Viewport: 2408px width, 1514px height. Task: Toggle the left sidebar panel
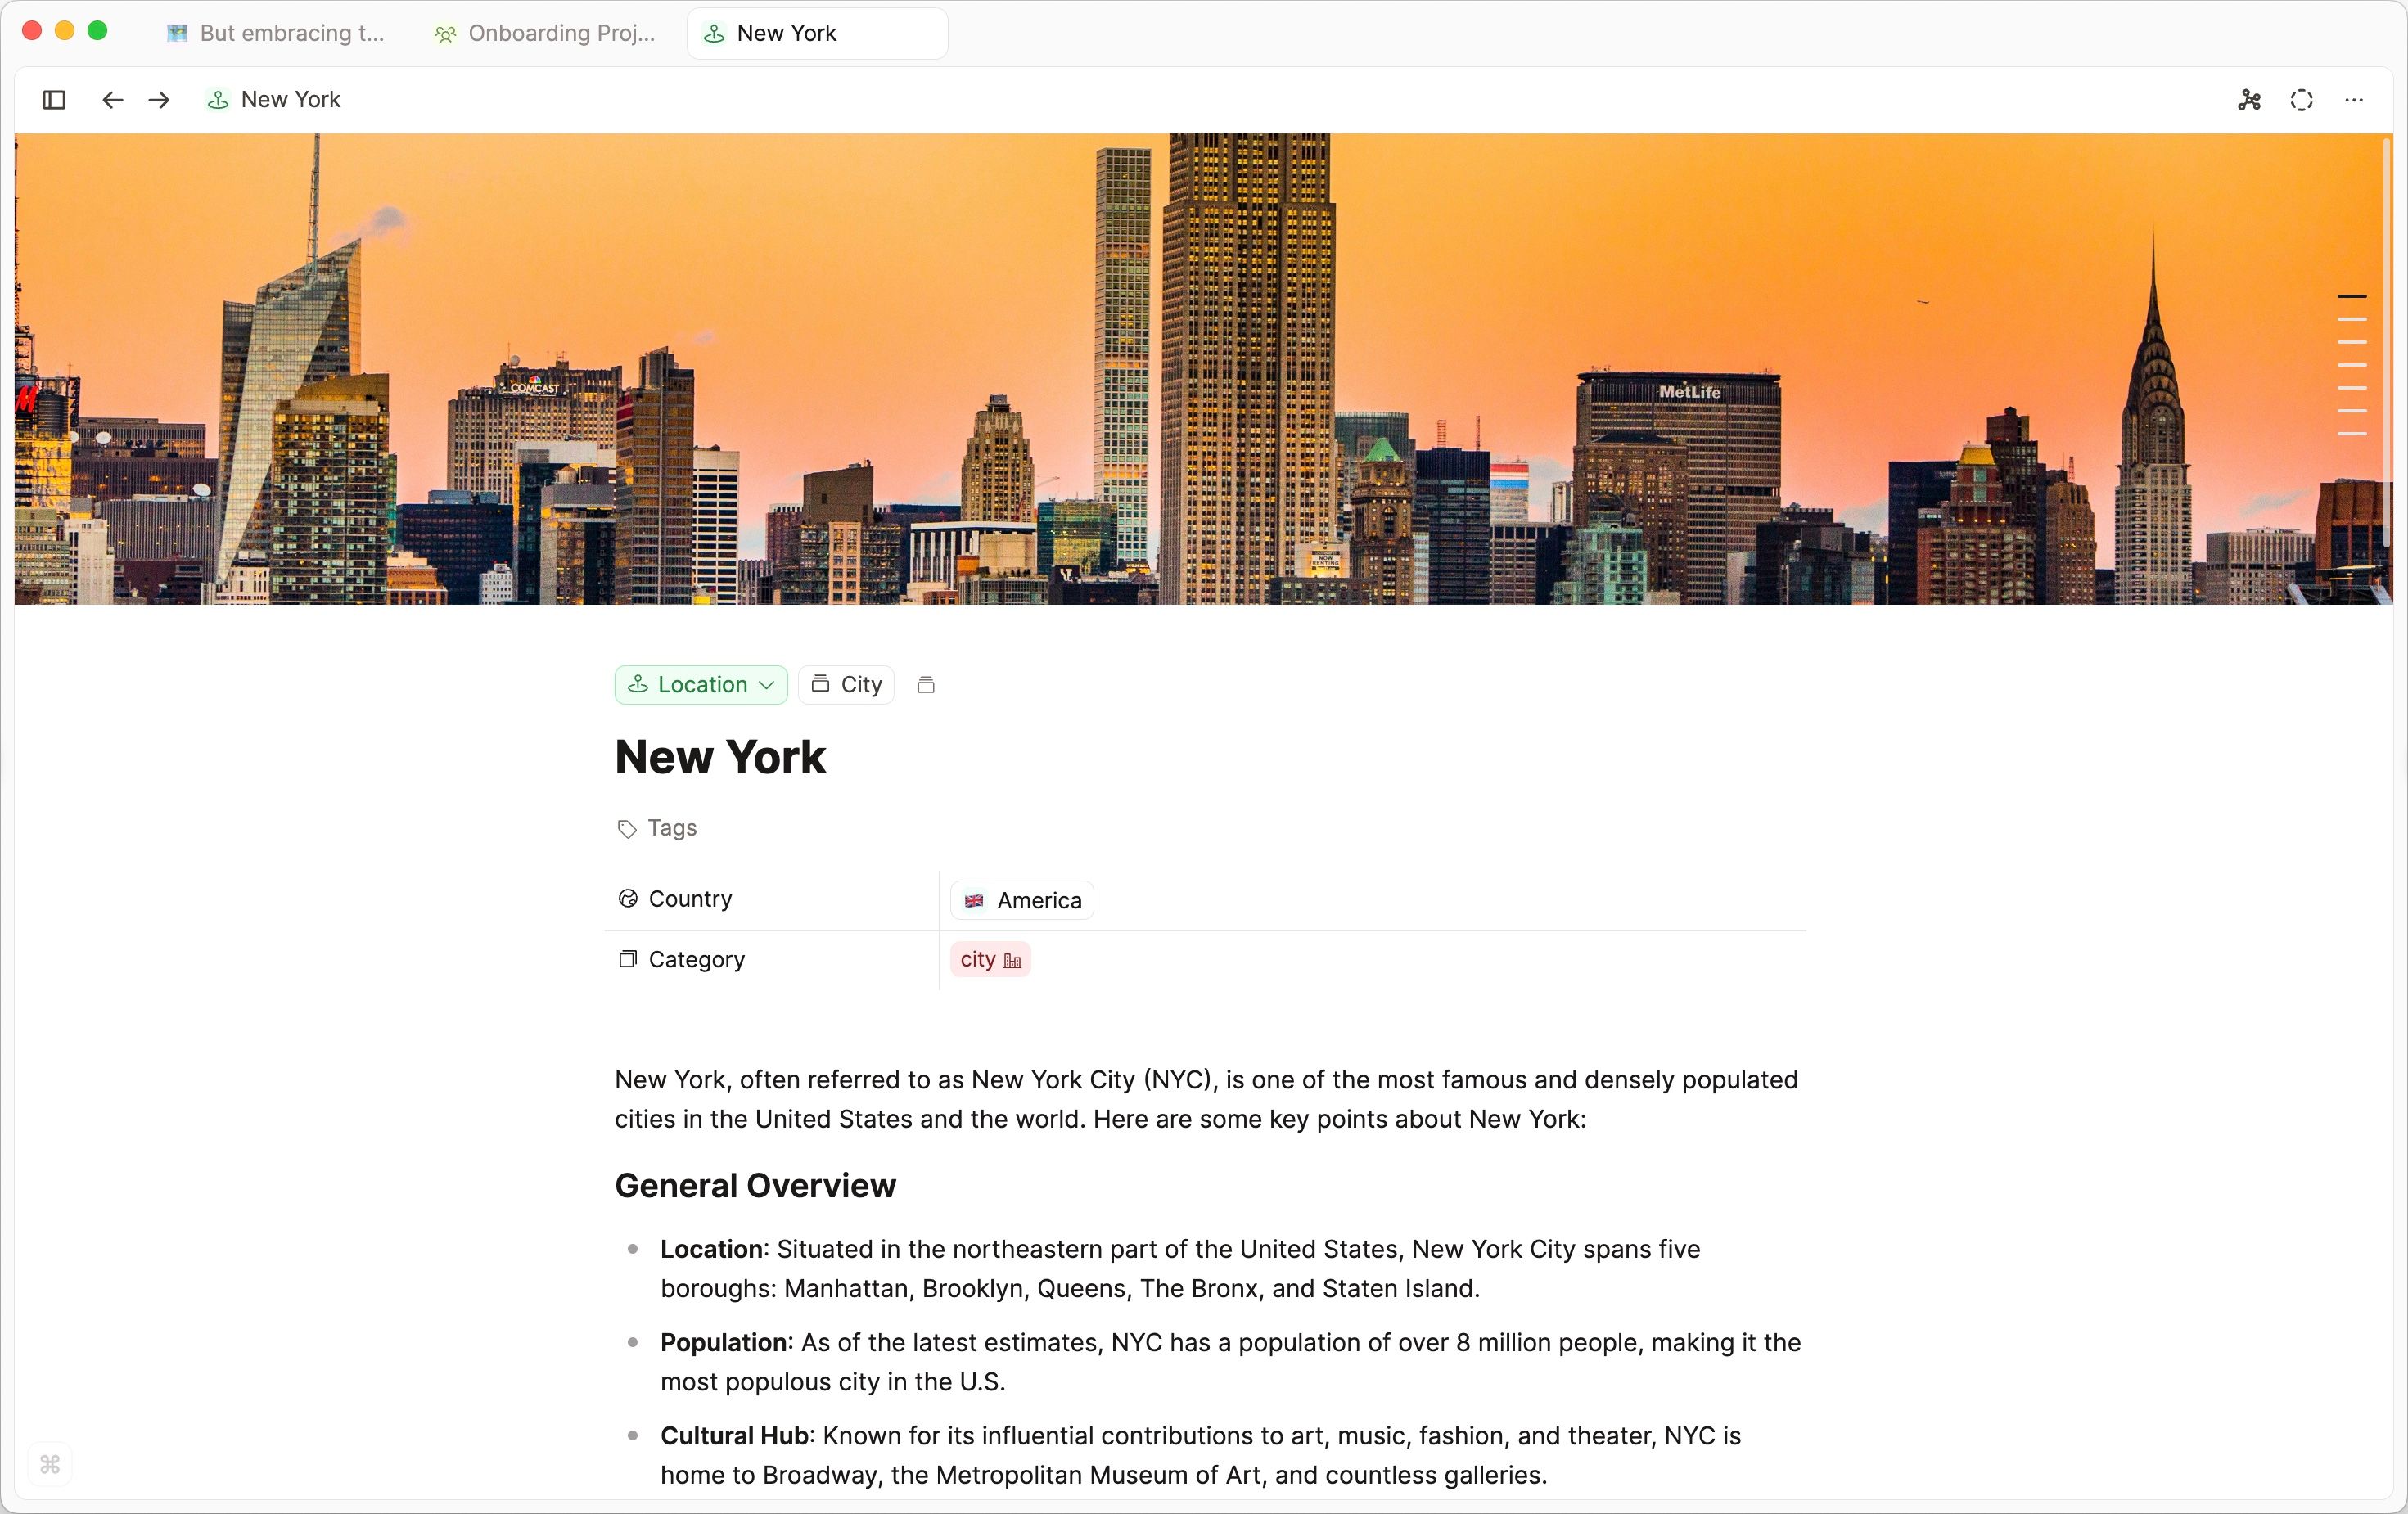coord(53,100)
